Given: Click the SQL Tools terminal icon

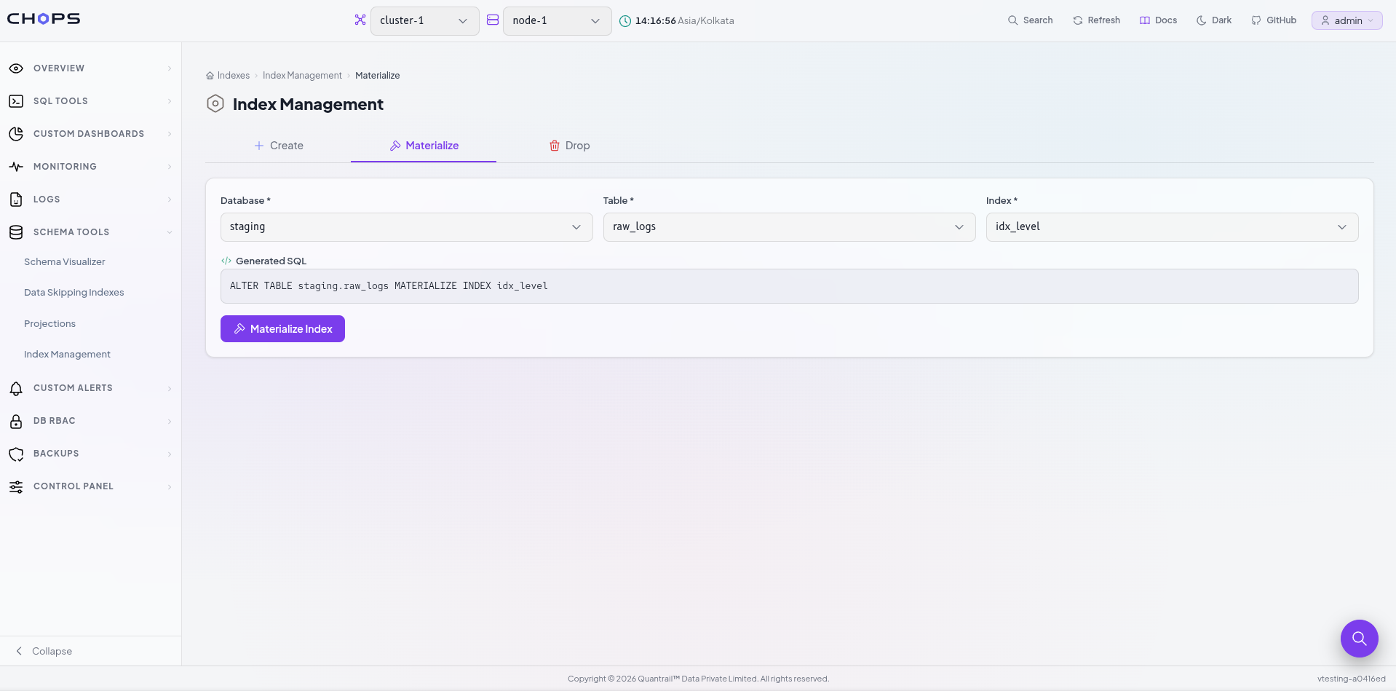Looking at the screenshot, I should tap(16, 101).
